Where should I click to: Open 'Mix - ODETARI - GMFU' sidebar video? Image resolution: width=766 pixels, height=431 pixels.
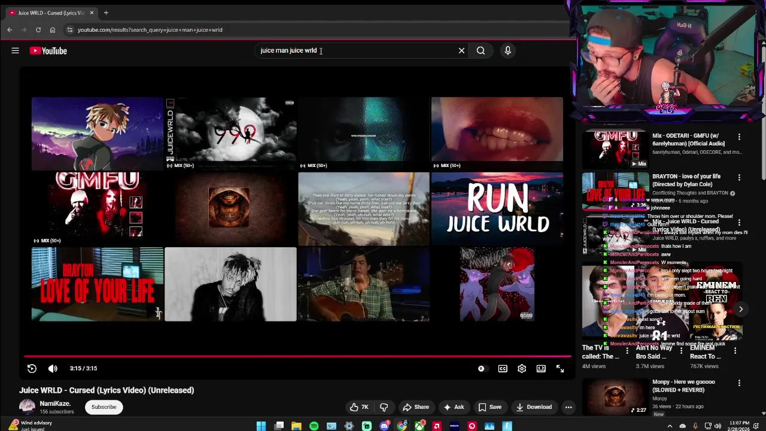coord(688,139)
